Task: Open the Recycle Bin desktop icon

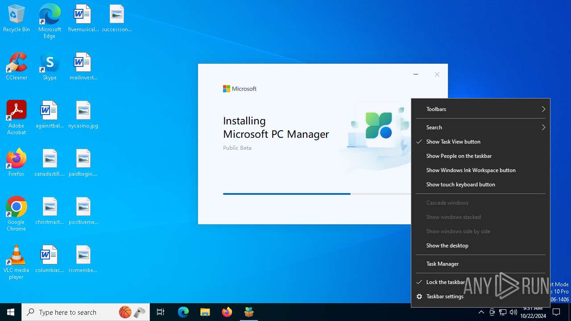Action: tap(17, 19)
